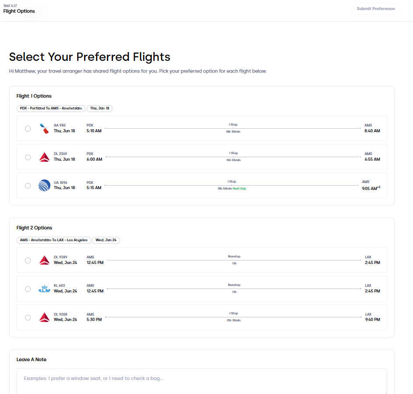Choose the DL 2369 flight option
The width and height of the screenshot is (413, 394).
click(28, 158)
